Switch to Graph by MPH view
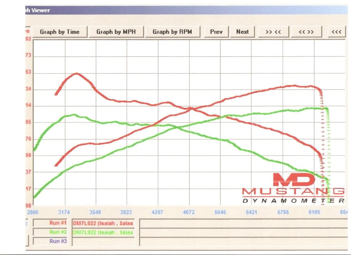The image size is (351, 255). click(116, 32)
